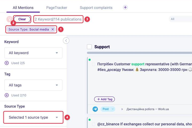Expand the triangle before Дистанційна робота
Screen dimensions: 192x128
pos(122,109)
